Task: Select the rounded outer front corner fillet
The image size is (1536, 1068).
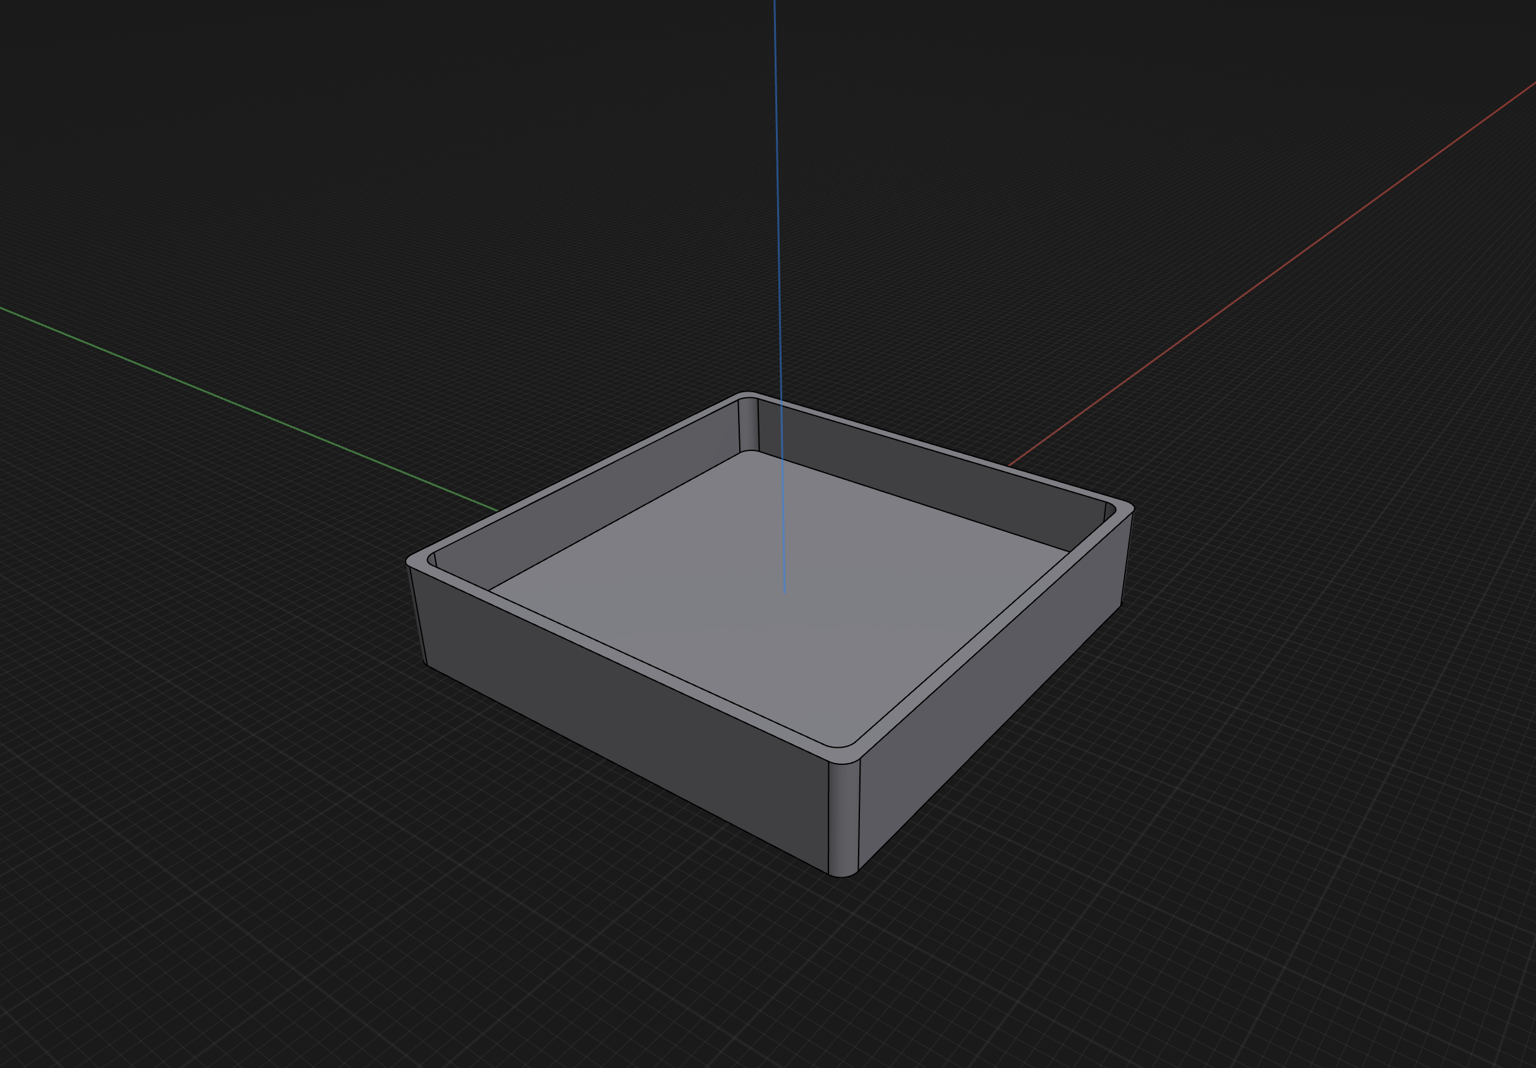Action: click(844, 819)
